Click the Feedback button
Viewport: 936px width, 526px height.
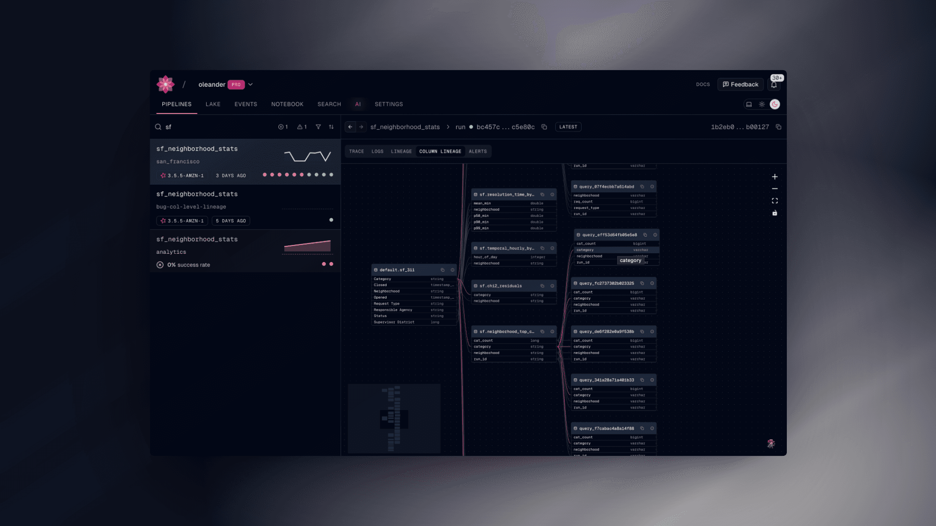click(741, 84)
